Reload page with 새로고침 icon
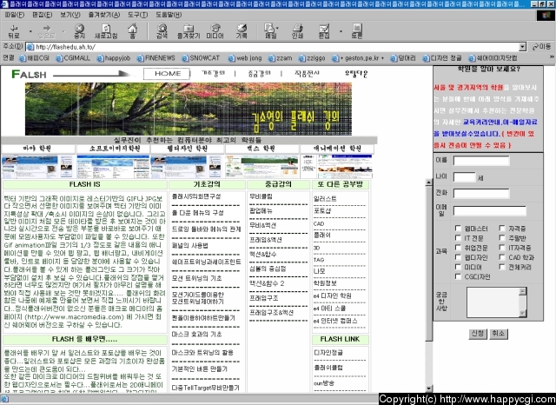 click(x=106, y=31)
